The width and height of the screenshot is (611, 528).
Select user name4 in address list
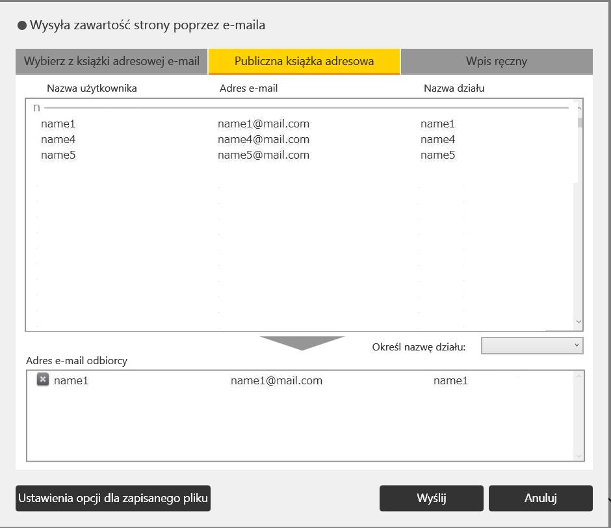(58, 140)
